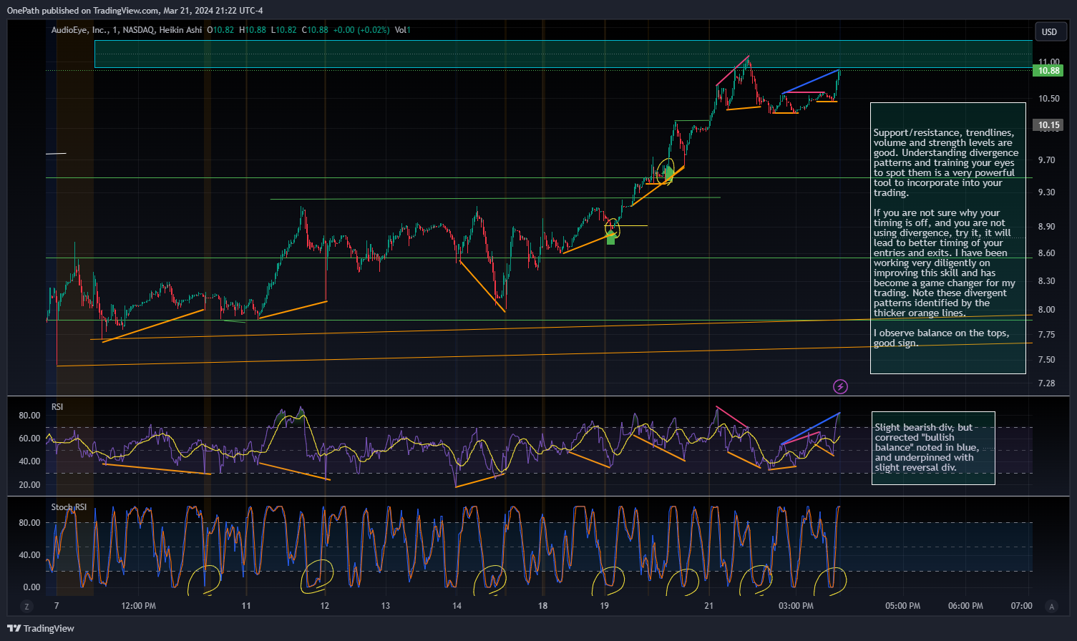Image resolution: width=1077 pixels, height=641 pixels.
Task: Select the Support/resistance text note box
Action: click(947, 238)
